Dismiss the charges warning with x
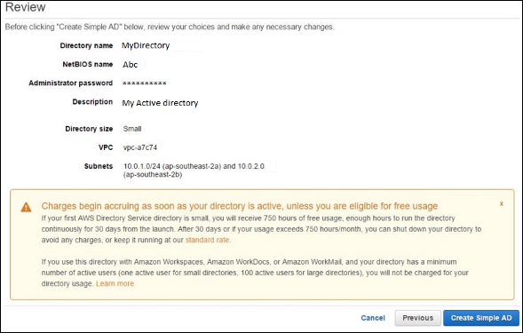 click(x=501, y=203)
